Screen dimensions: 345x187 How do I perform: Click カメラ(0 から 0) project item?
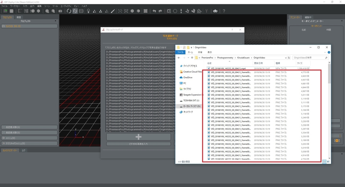[29, 26]
